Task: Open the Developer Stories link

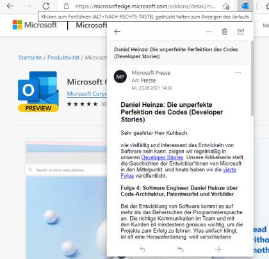Action: tap(162, 157)
